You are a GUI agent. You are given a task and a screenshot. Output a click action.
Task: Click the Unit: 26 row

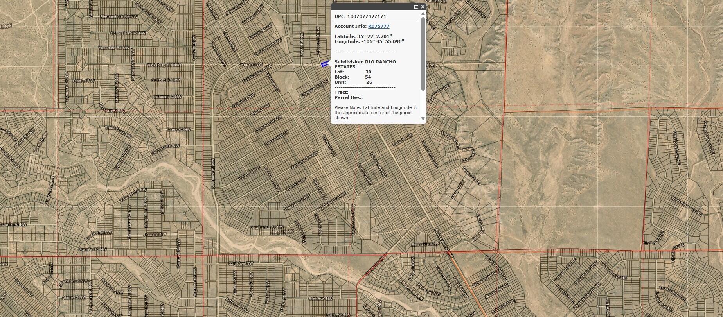353,82
